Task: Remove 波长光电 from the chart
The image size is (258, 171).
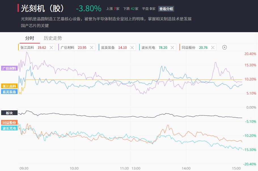Action: coord(172,47)
